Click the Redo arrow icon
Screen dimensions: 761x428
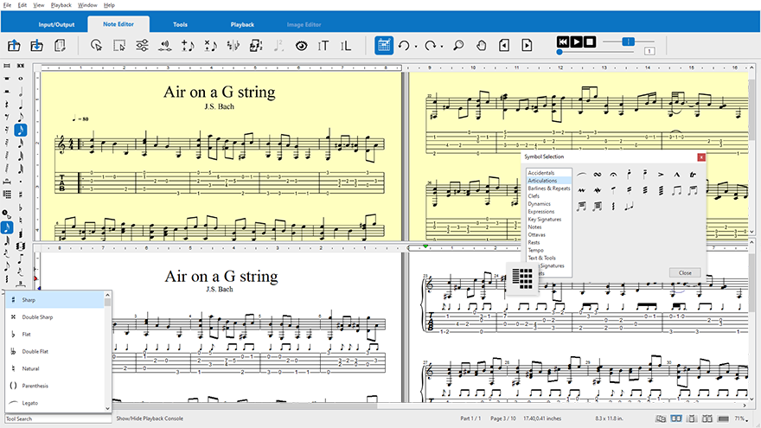(430, 46)
